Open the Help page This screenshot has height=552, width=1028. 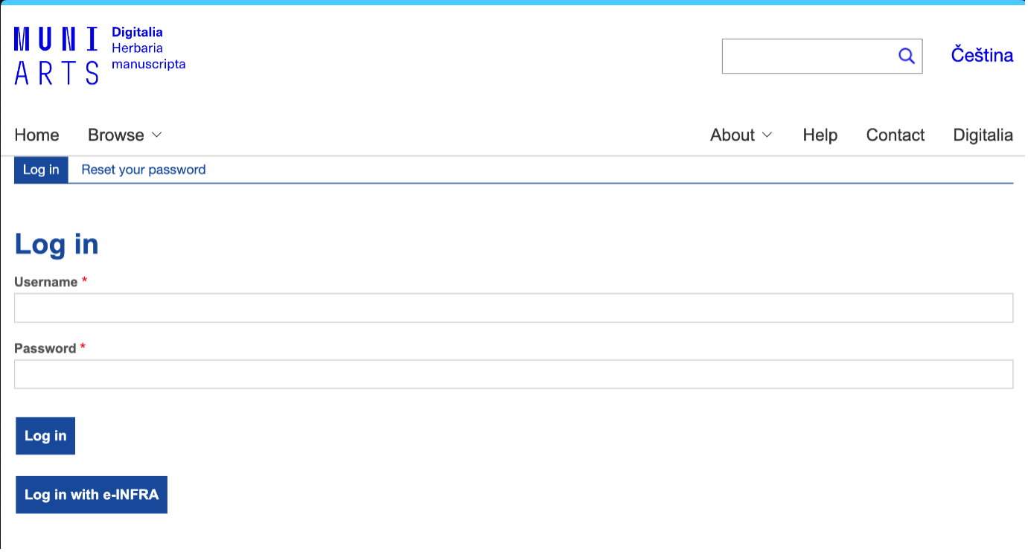tap(820, 135)
